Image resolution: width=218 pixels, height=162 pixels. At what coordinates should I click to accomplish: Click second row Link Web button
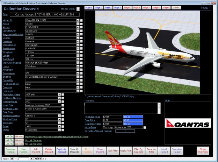[x=19, y=140]
